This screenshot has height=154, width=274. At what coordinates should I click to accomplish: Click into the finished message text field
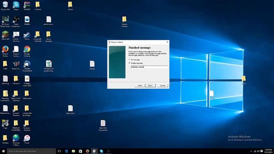click(x=149, y=67)
